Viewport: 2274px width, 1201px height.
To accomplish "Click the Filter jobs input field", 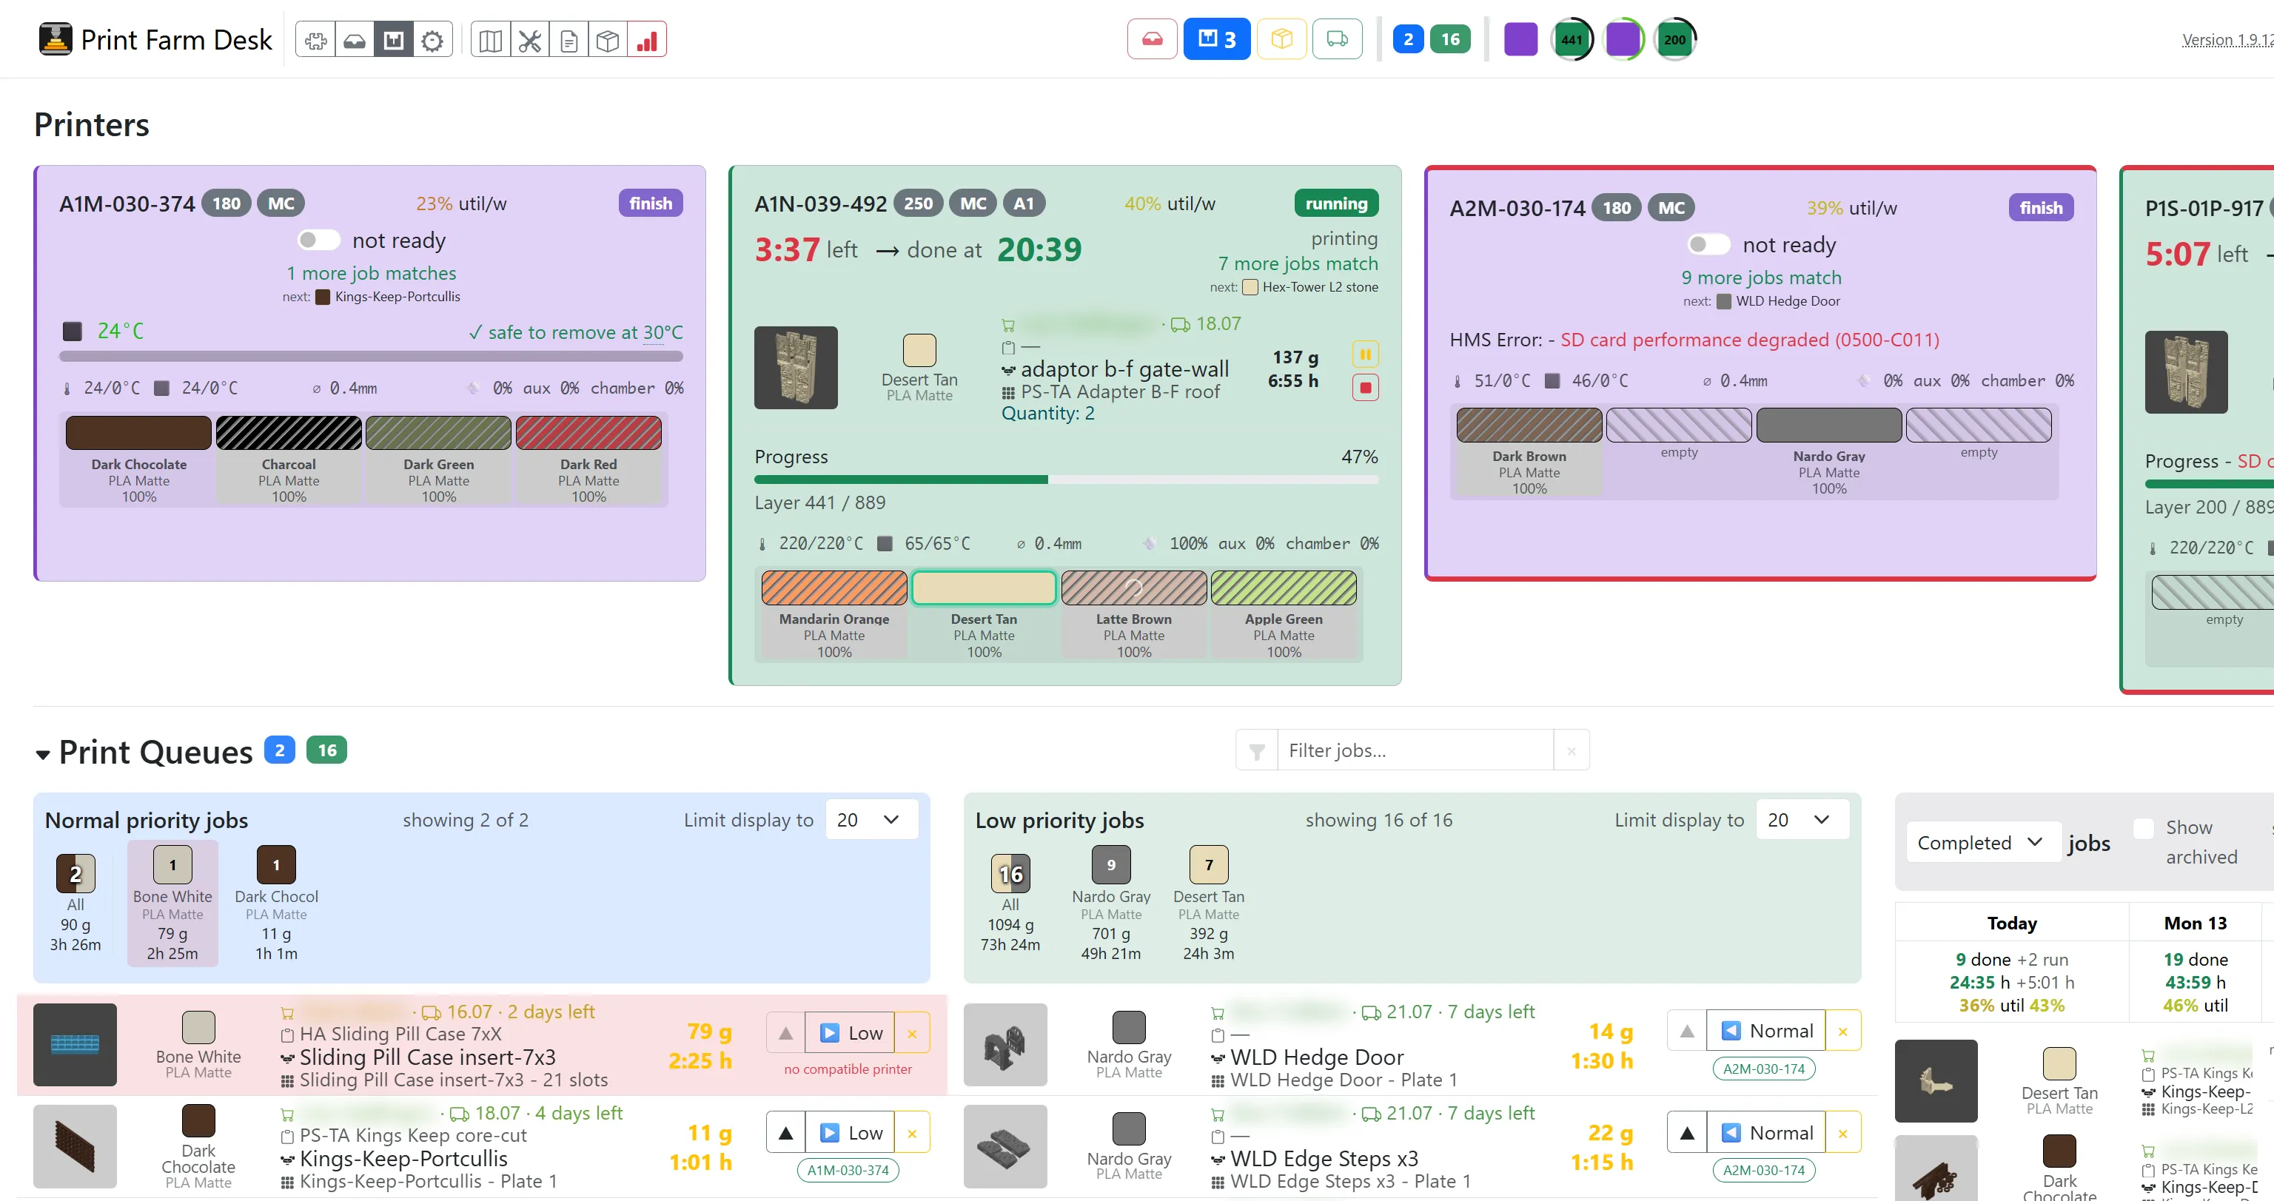I will pyautogui.click(x=1415, y=750).
